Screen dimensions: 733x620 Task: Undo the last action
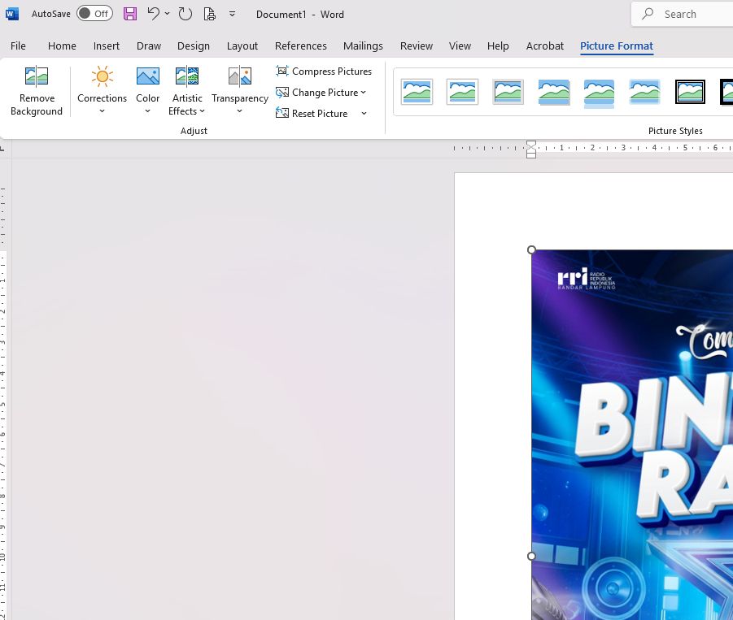coord(153,14)
